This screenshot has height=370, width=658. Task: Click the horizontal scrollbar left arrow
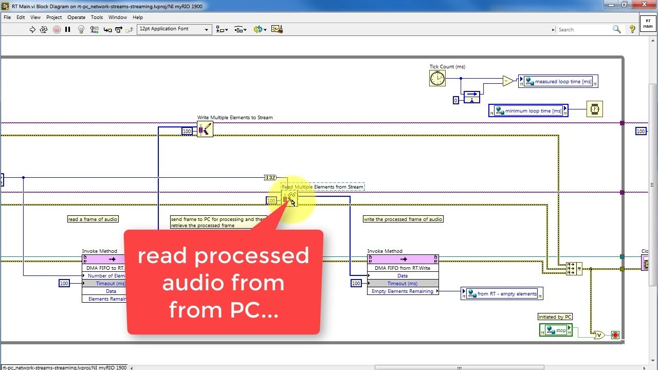[x=131, y=367]
